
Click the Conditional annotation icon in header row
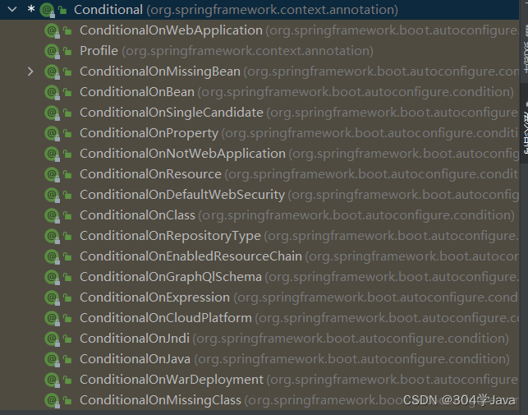point(47,10)
